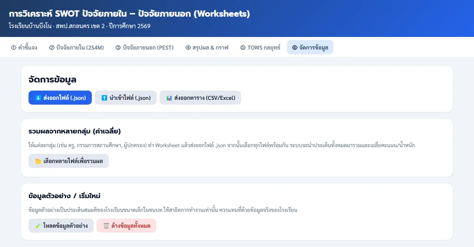Load sample data with โหลดข้อมูลตัวอย่าง
The width and height of the screenshot is (474, 247).
(x=61, y=226)
